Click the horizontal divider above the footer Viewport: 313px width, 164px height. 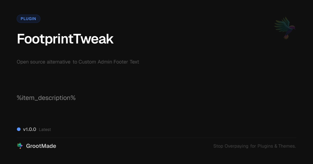[156, 138]
